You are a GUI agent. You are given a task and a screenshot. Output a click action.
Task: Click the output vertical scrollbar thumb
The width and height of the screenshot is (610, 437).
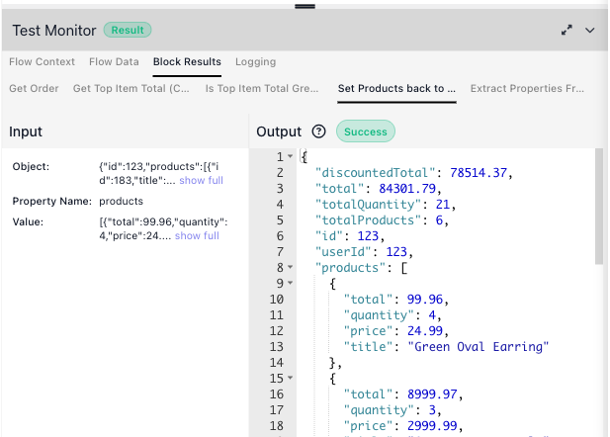pyautogui.click(x=599, y=207)
